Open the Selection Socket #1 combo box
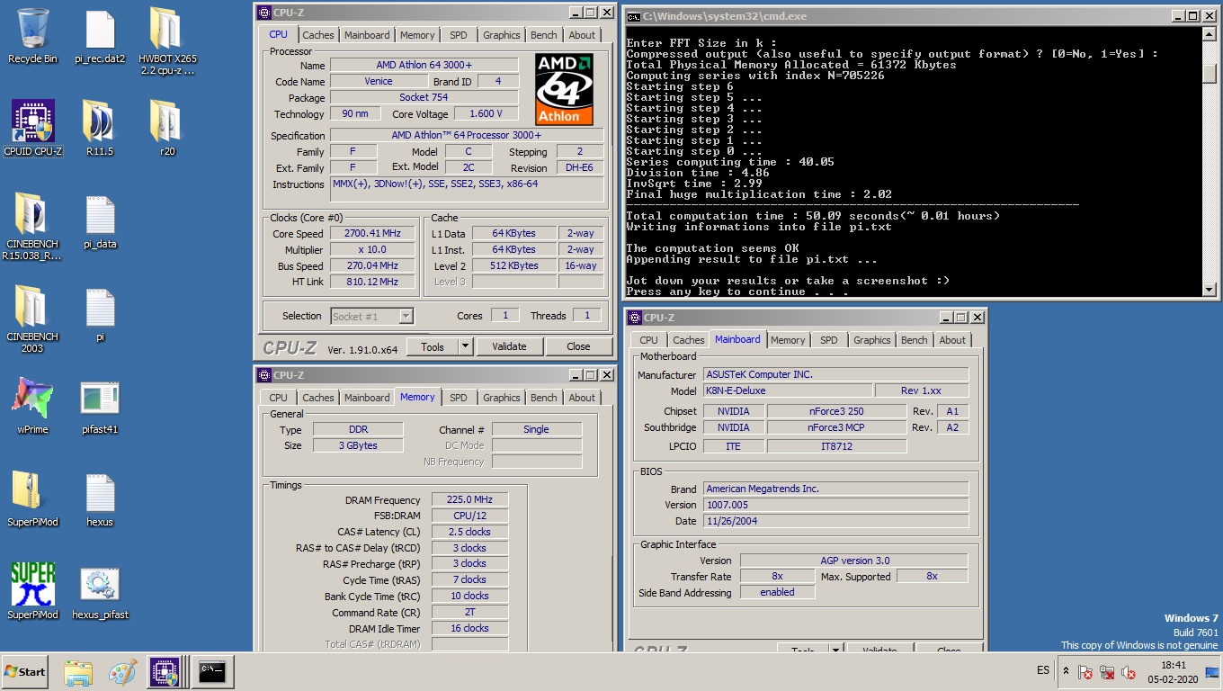This screenshot has height=691, width=1223. coord(372,316)
